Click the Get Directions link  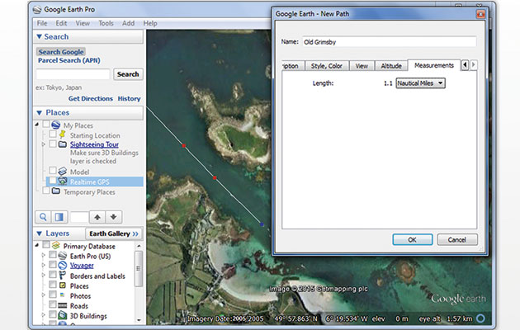(x=91, y=99)
